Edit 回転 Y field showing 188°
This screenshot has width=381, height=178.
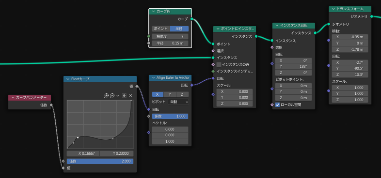coord(294,67)
